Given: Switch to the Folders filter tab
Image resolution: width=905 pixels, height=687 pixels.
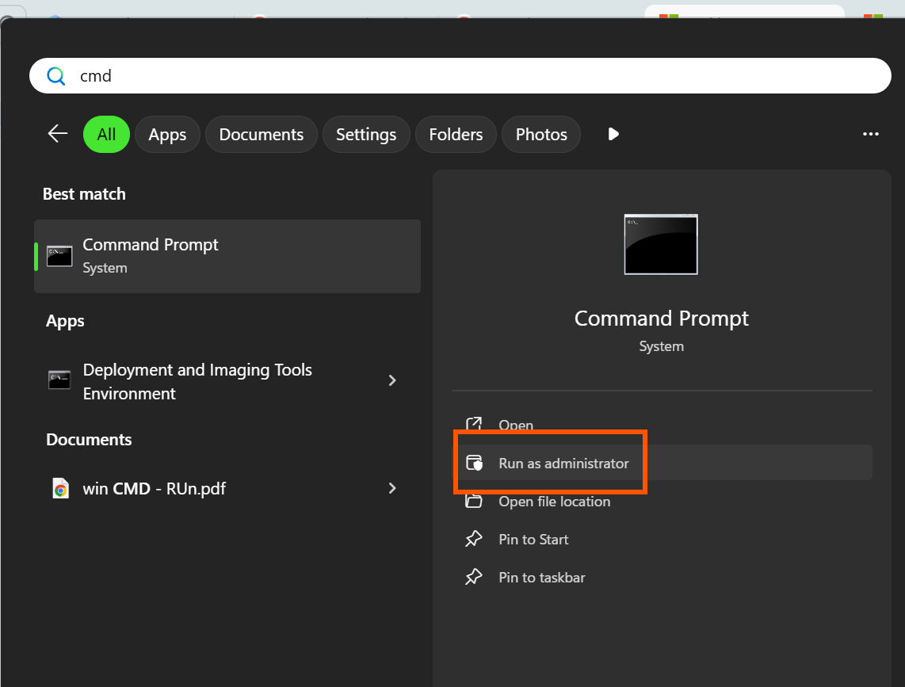Looking at the screenshot, I should click(x=456, y=135).
